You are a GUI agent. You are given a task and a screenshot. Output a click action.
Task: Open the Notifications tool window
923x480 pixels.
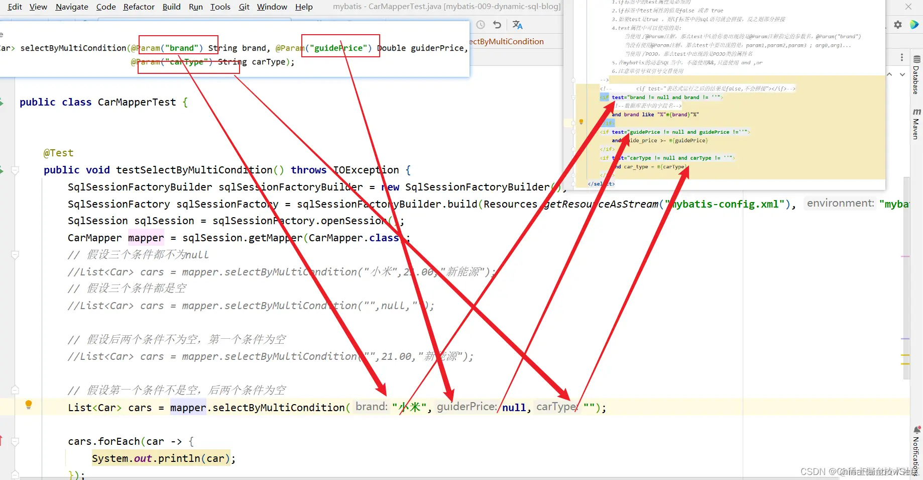coord(916,450)
